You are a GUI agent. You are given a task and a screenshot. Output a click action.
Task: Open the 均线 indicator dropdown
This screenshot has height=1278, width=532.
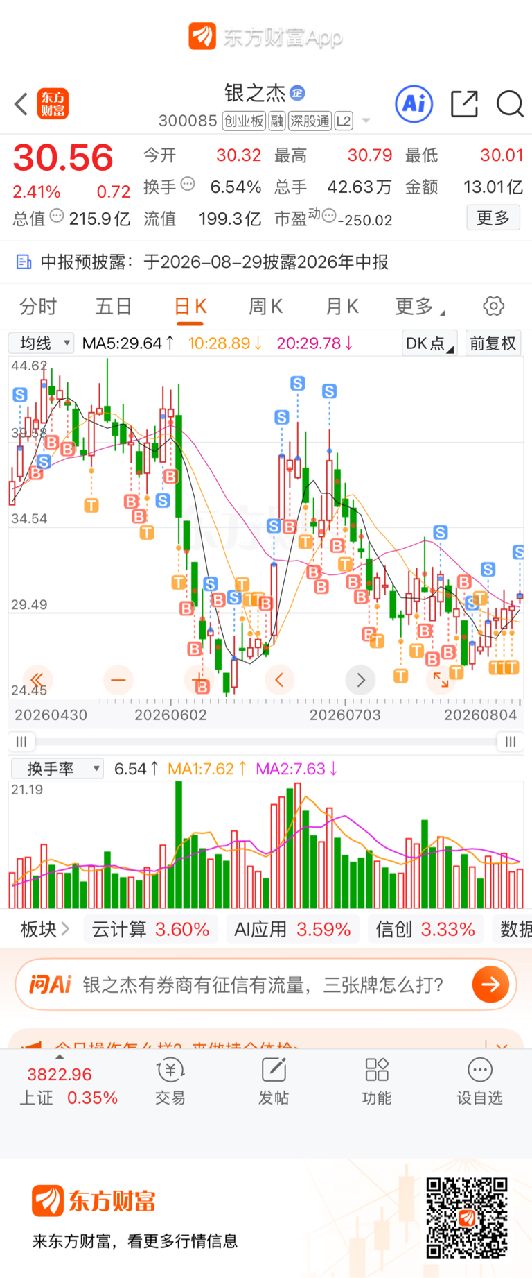(41, 343)
